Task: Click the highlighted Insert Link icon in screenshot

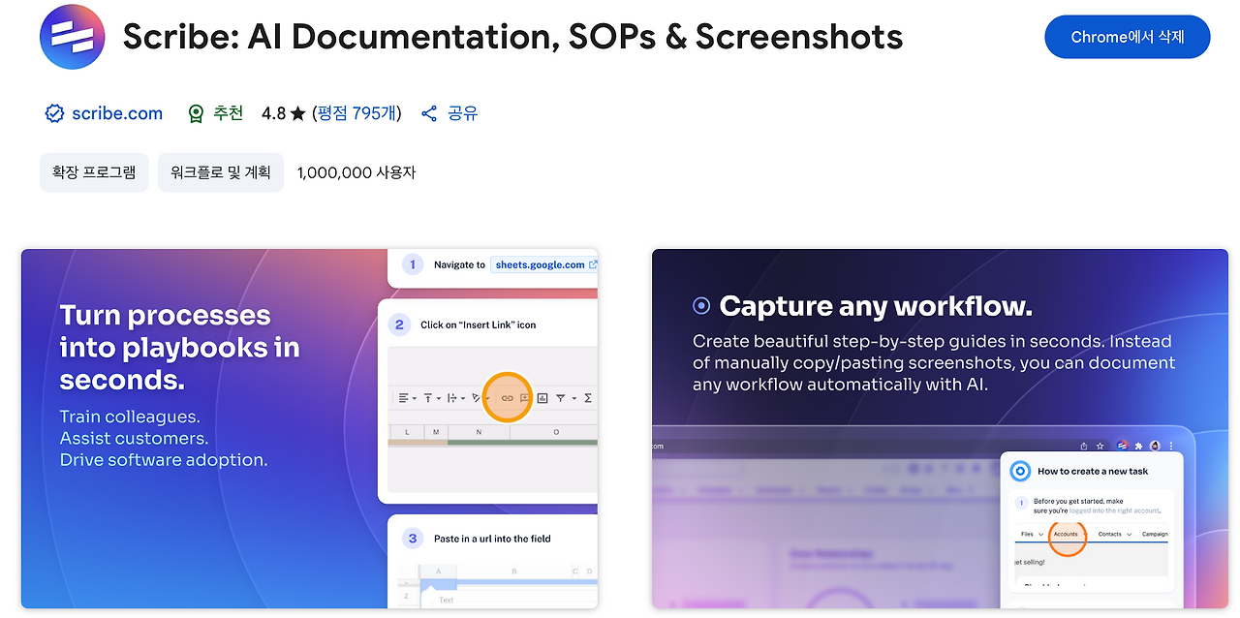Action: click(507, 397)
